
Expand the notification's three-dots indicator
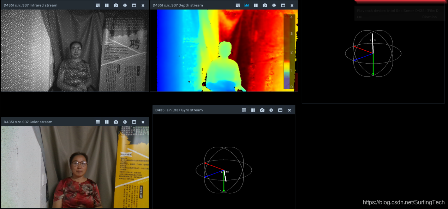point(359,17)
